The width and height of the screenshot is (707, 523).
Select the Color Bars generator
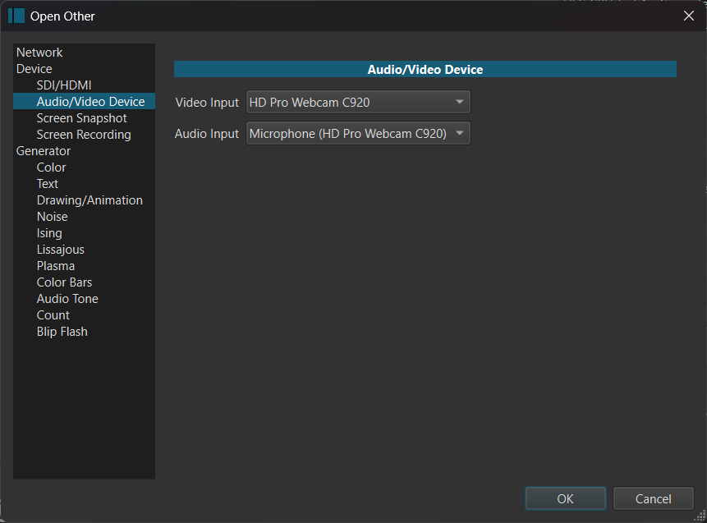click(x=64, y=282)
